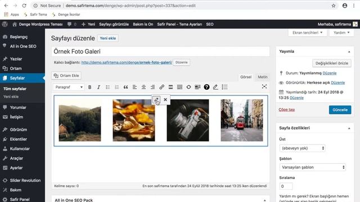360x202 pixels.
Task: Insert the Read More tag
Action: pyautogui.click(x=170, y=87)
